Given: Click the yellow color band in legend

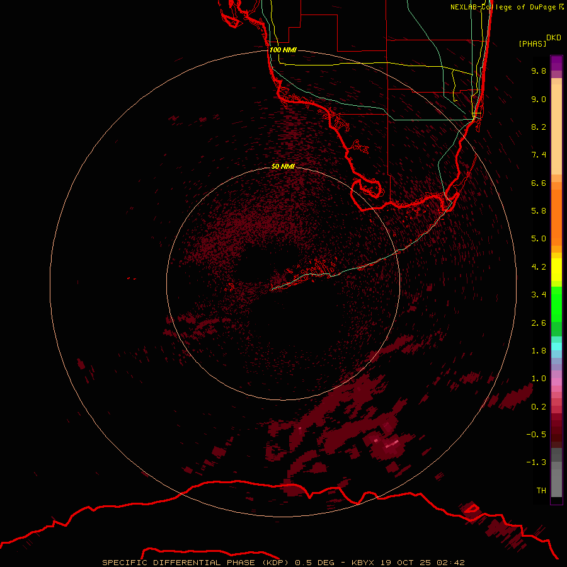Looking at the screenshot, I should [556, 270].
